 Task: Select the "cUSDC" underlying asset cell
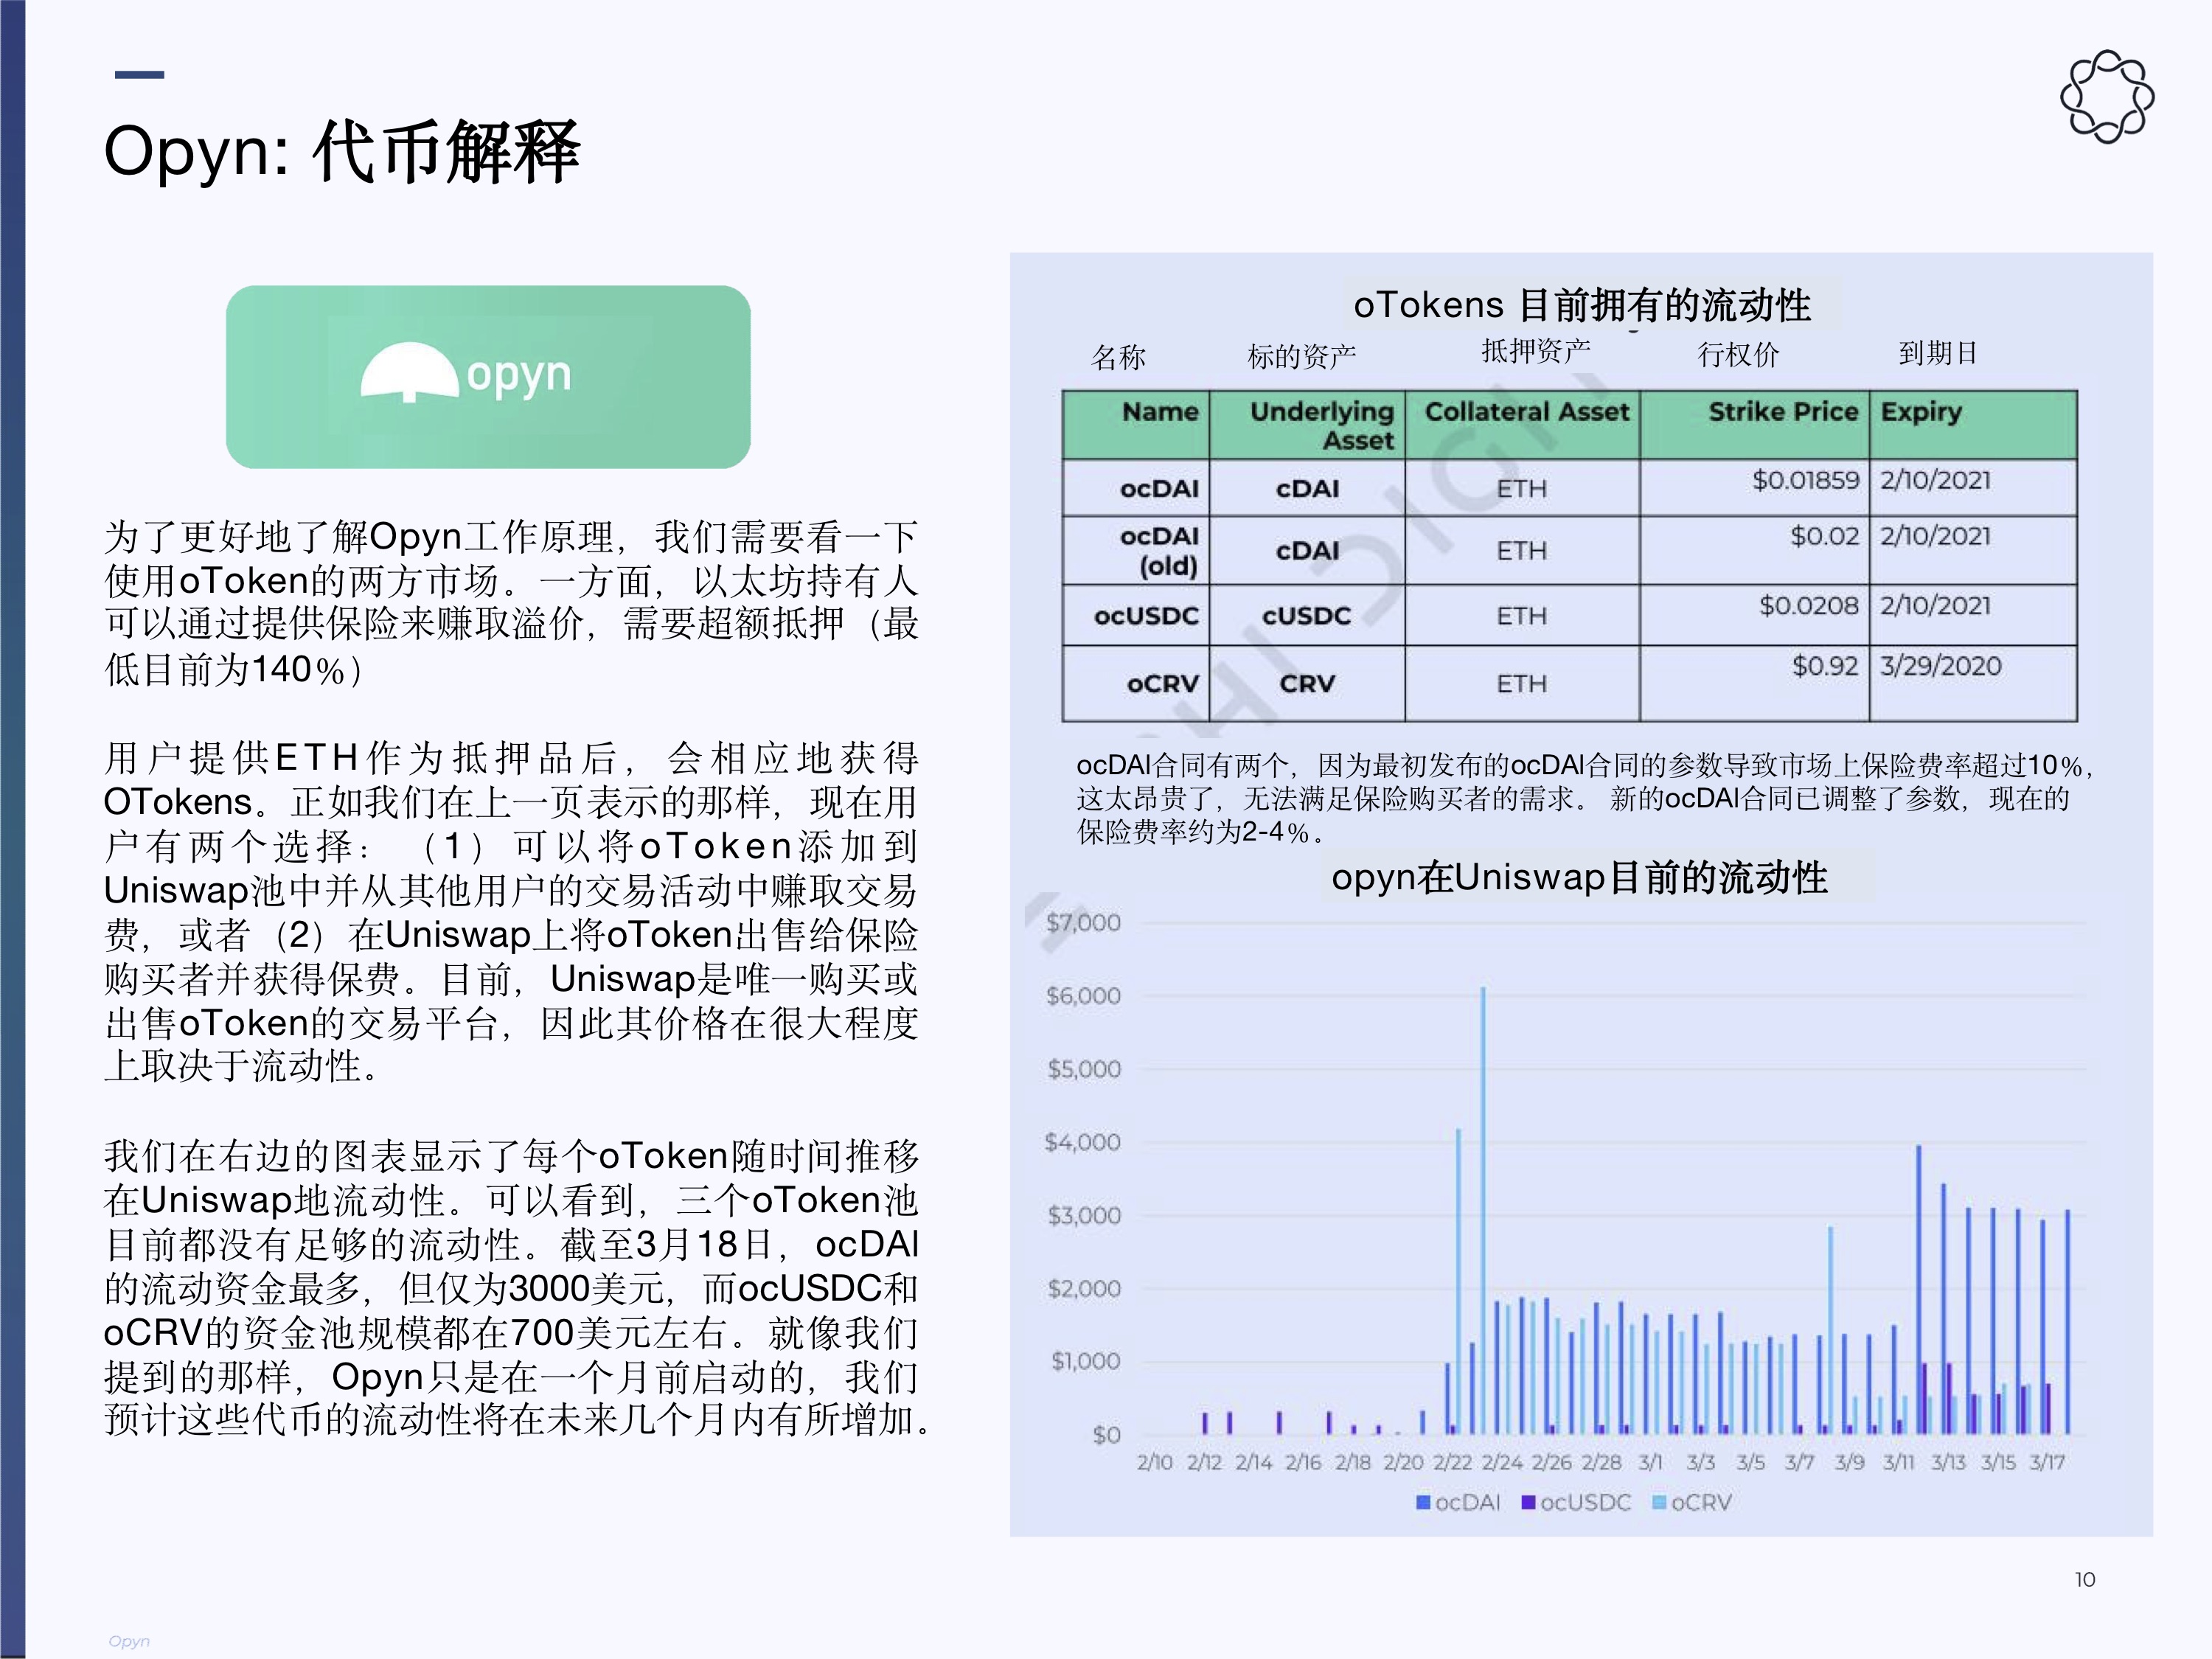(x=1306, y=615)
